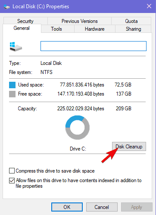Viewport: 156px width, 215px height.
Task: Dismiss dialog with Cancel button
Action: [102, 207]
